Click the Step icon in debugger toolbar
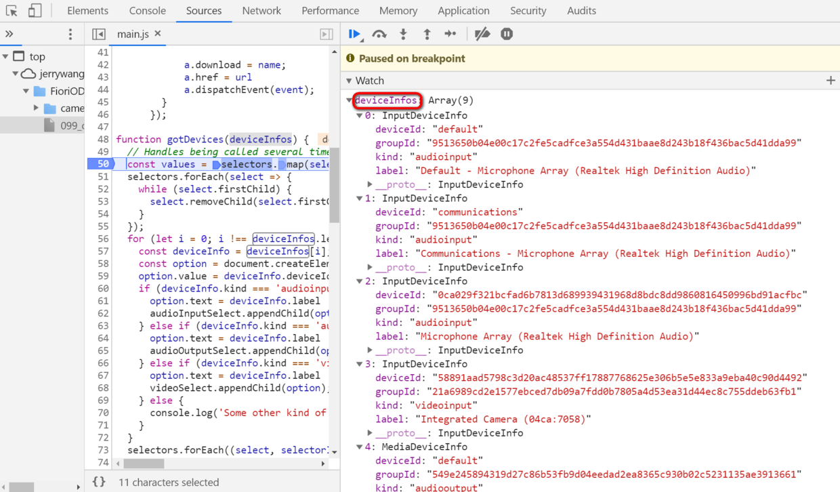840x492 pixels. (x=450, y=34)
